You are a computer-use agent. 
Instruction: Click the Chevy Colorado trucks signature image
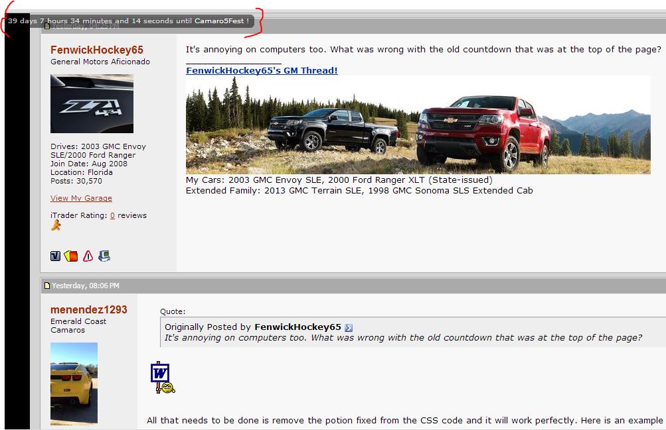click(x=418, y=125)
